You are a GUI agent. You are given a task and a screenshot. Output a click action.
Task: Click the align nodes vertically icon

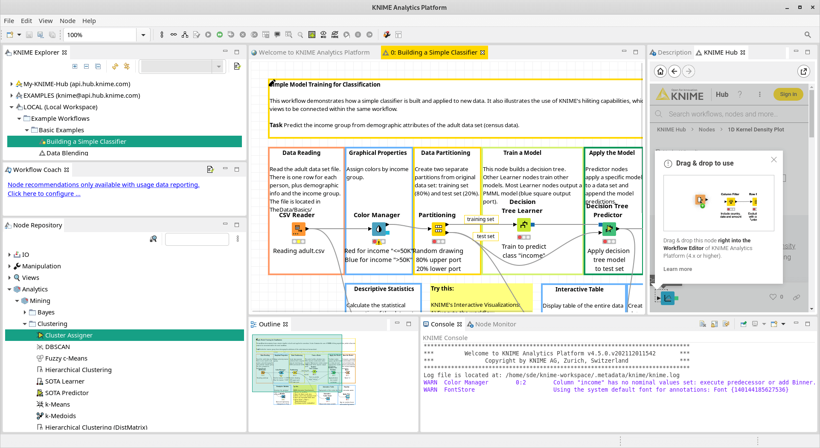pos(162,35)
